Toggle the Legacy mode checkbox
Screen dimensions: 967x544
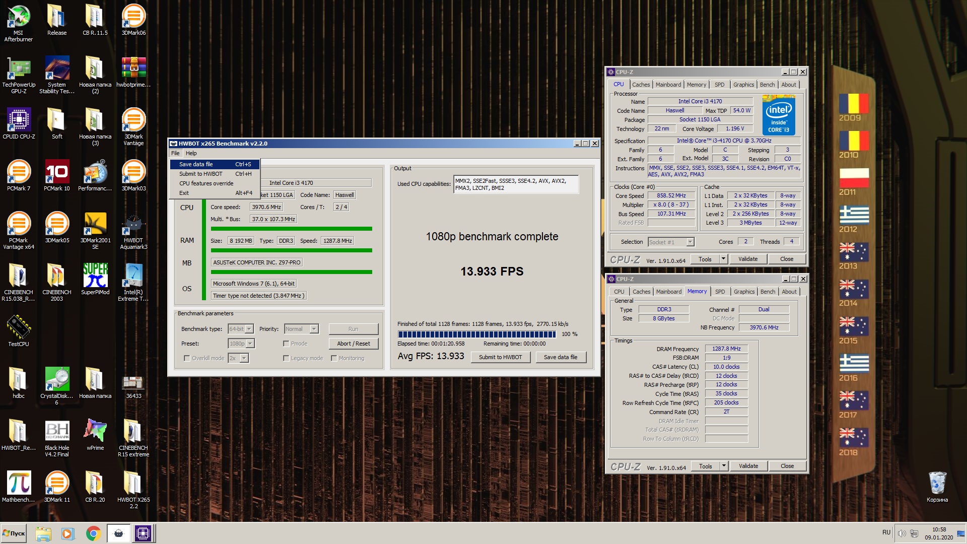[x=286, y=358]
